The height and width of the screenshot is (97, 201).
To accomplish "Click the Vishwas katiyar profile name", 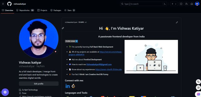I will (x=30, y=63).
